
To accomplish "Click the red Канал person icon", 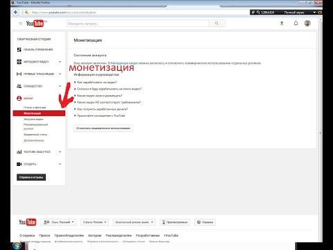I will (x=19, y=99).
